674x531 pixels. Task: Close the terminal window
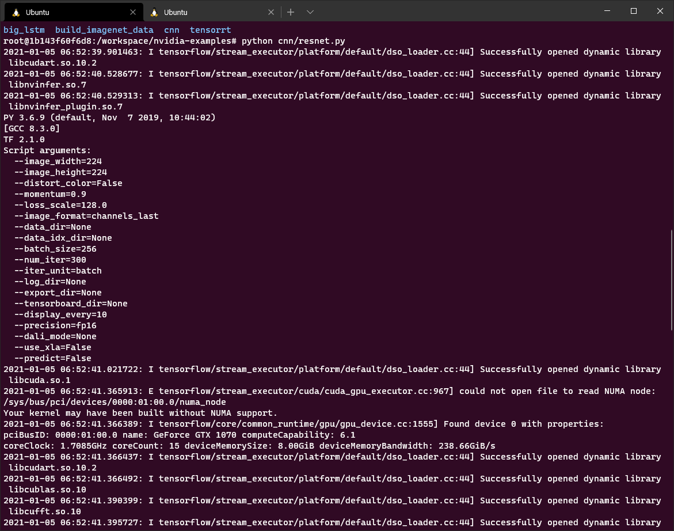[x=660, y=11]
